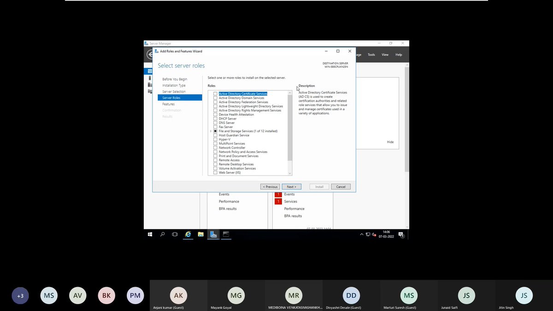Screen dimensions: 553x311
Task: Check Print and Document Services role
Action: click(215, 156)
